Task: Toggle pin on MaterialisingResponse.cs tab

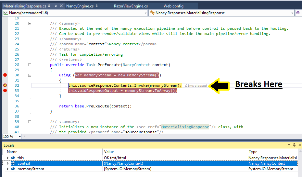Action: pos(55,6)
